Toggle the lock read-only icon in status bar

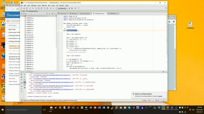[161, 100]
